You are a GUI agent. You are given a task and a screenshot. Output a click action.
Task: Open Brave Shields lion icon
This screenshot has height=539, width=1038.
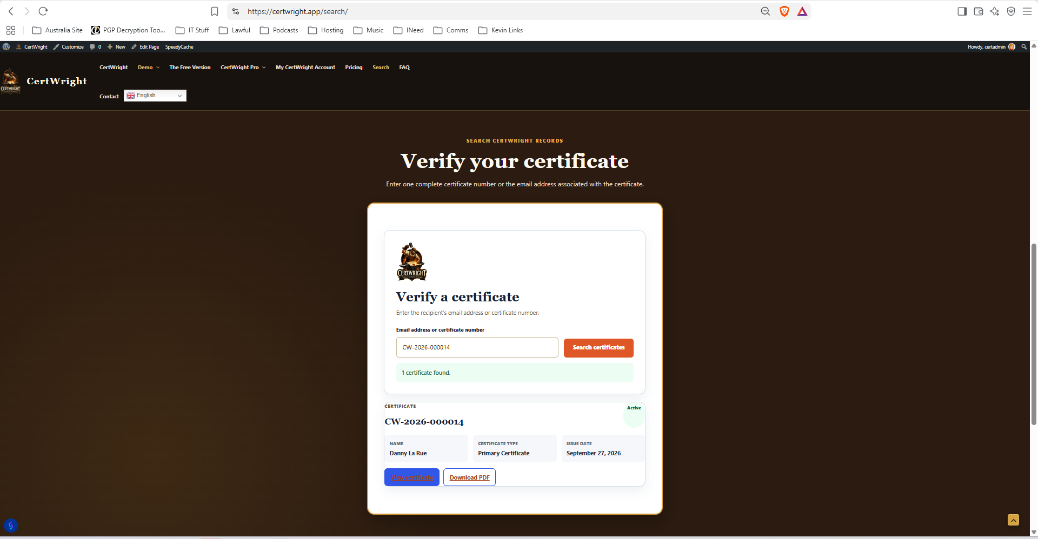pos(784,11)
